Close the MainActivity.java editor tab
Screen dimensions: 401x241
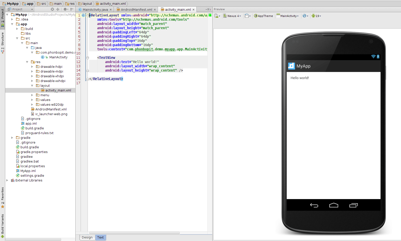[111, 10]
